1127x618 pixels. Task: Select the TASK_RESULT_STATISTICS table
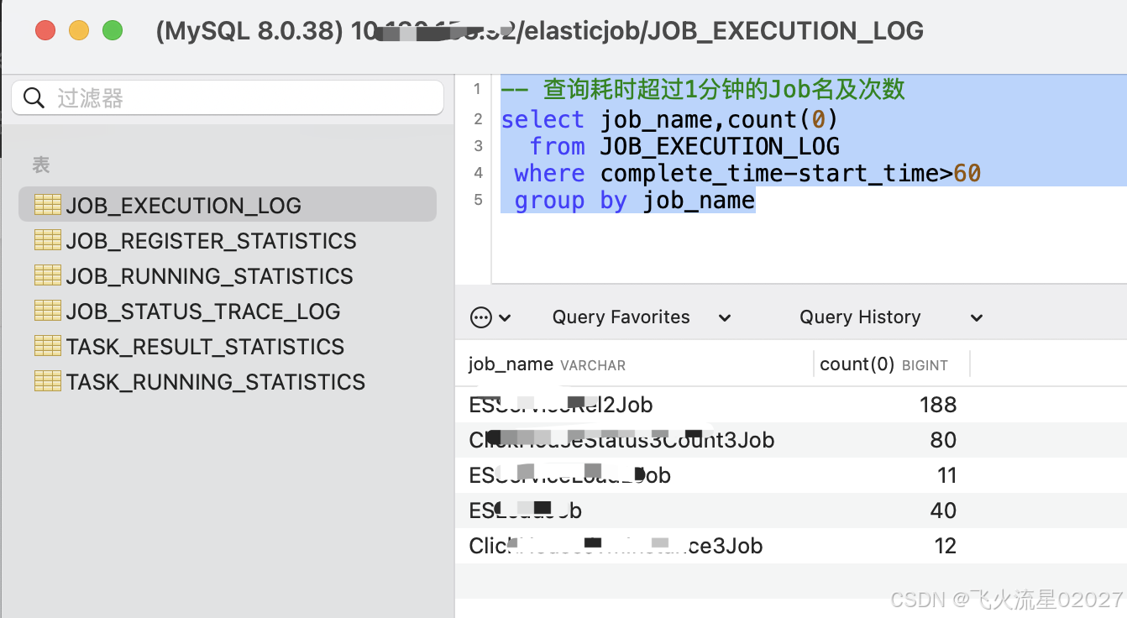click(205, 347)
